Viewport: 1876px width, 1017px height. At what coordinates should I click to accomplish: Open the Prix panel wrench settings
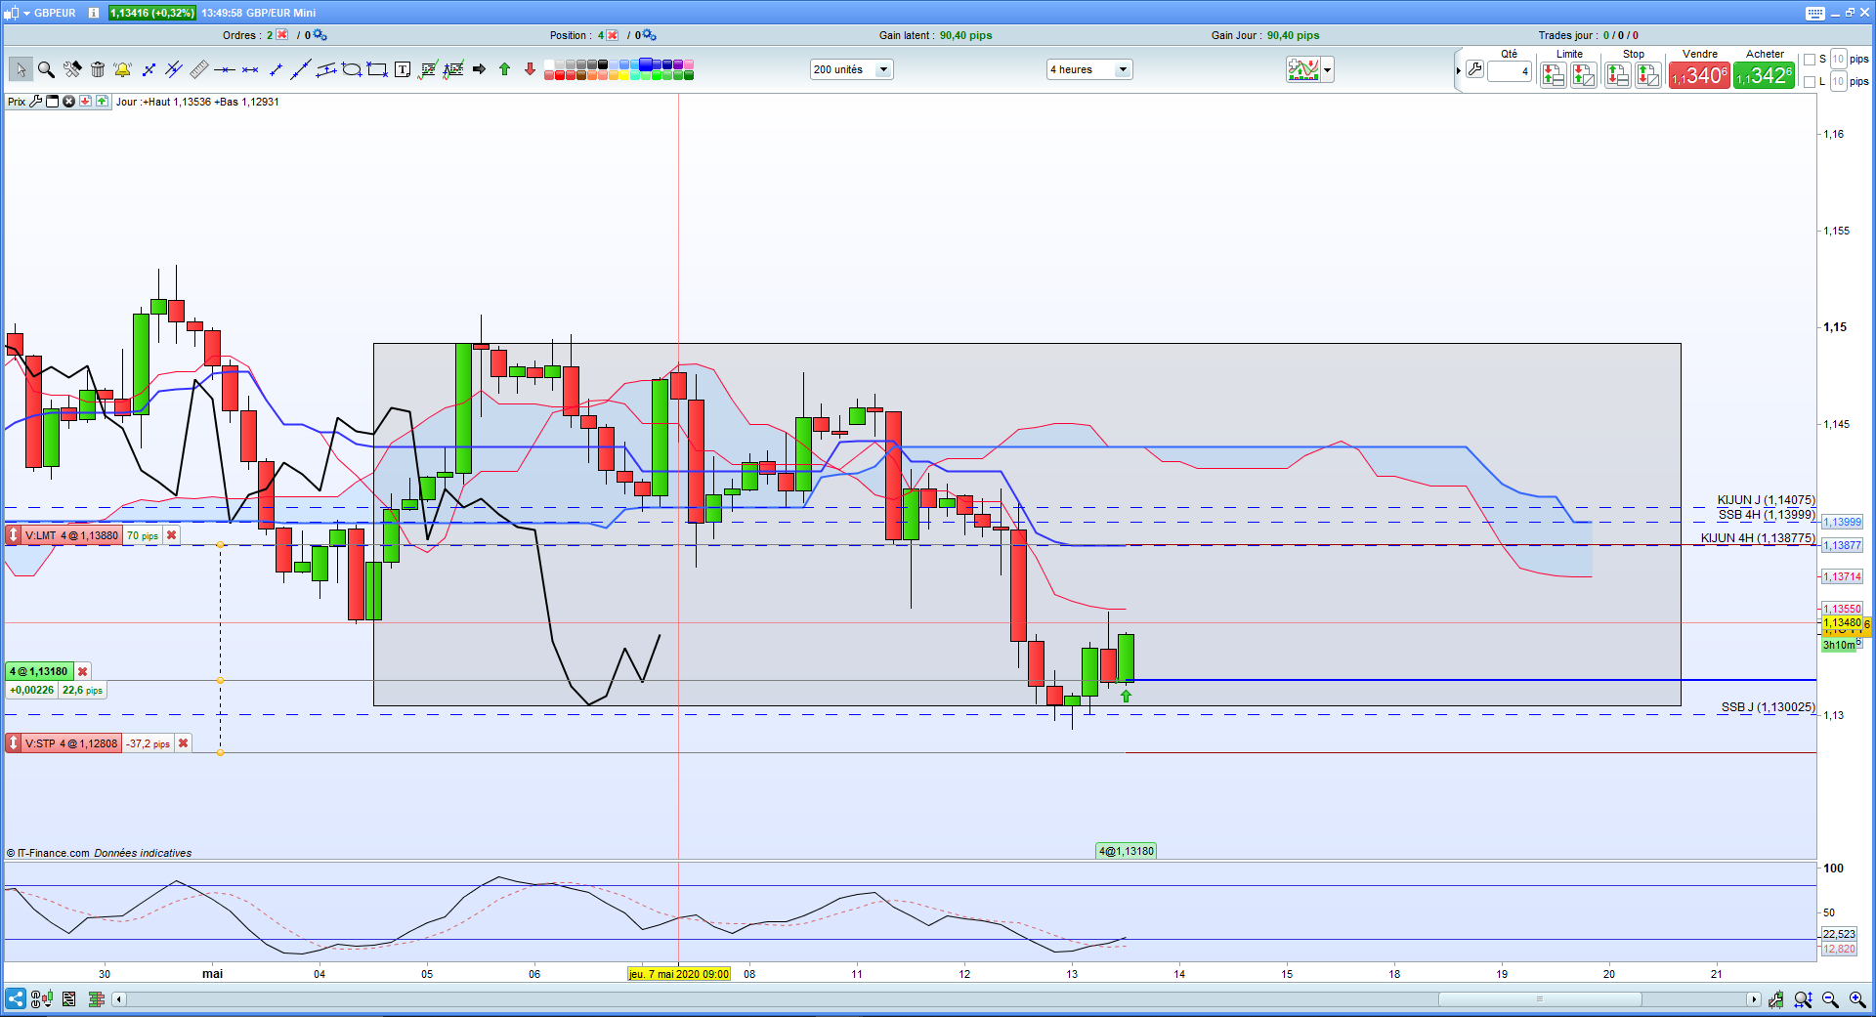click(36, 102)
